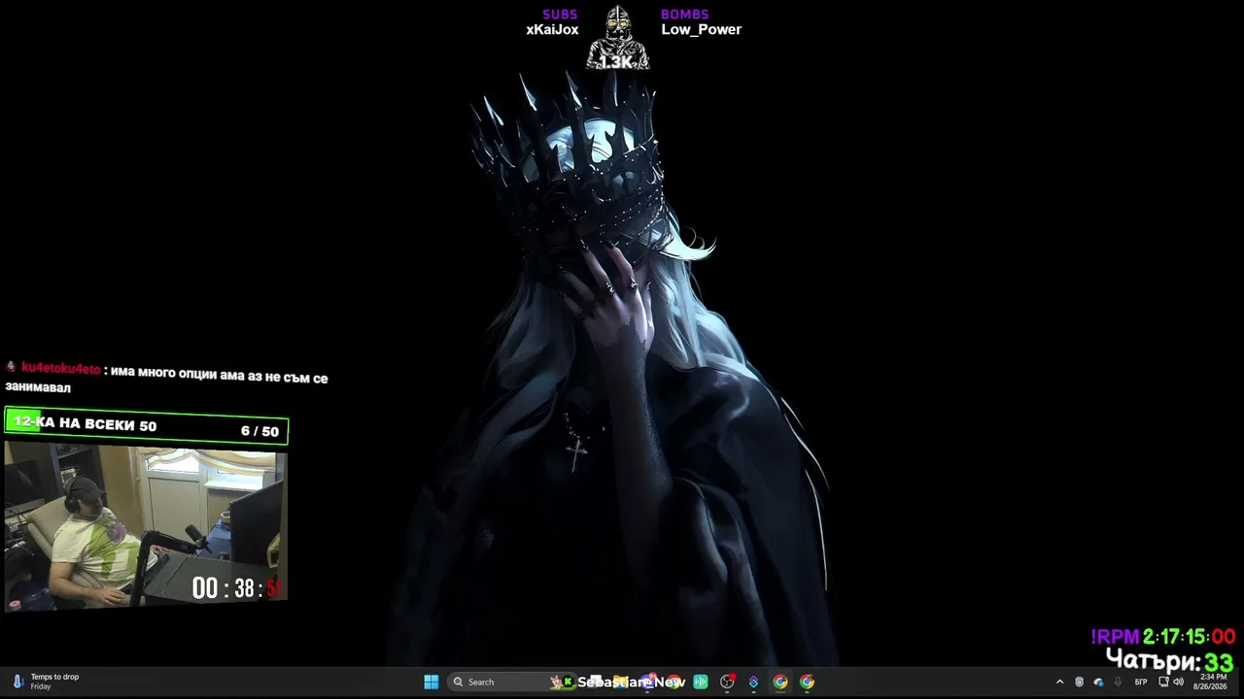
Task: Open the network status tray icon
Action: pyautogui.click(x=1163, y=682)
